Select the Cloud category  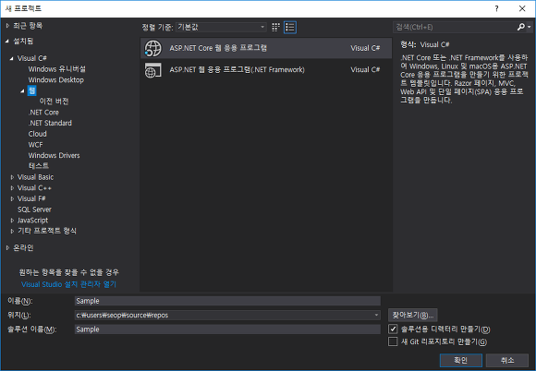click(37, 134)
